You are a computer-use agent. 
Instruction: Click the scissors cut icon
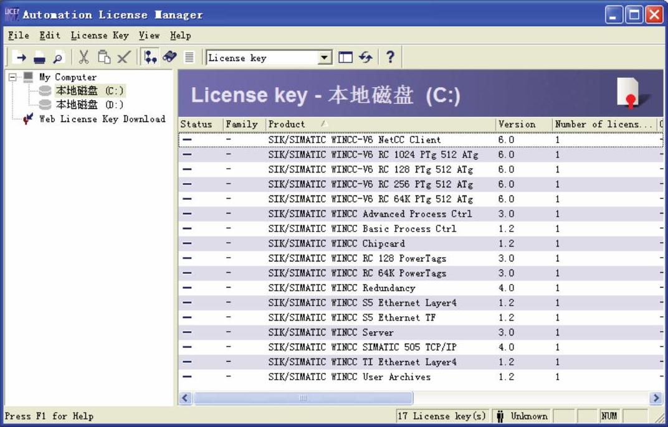pos(84,58)
